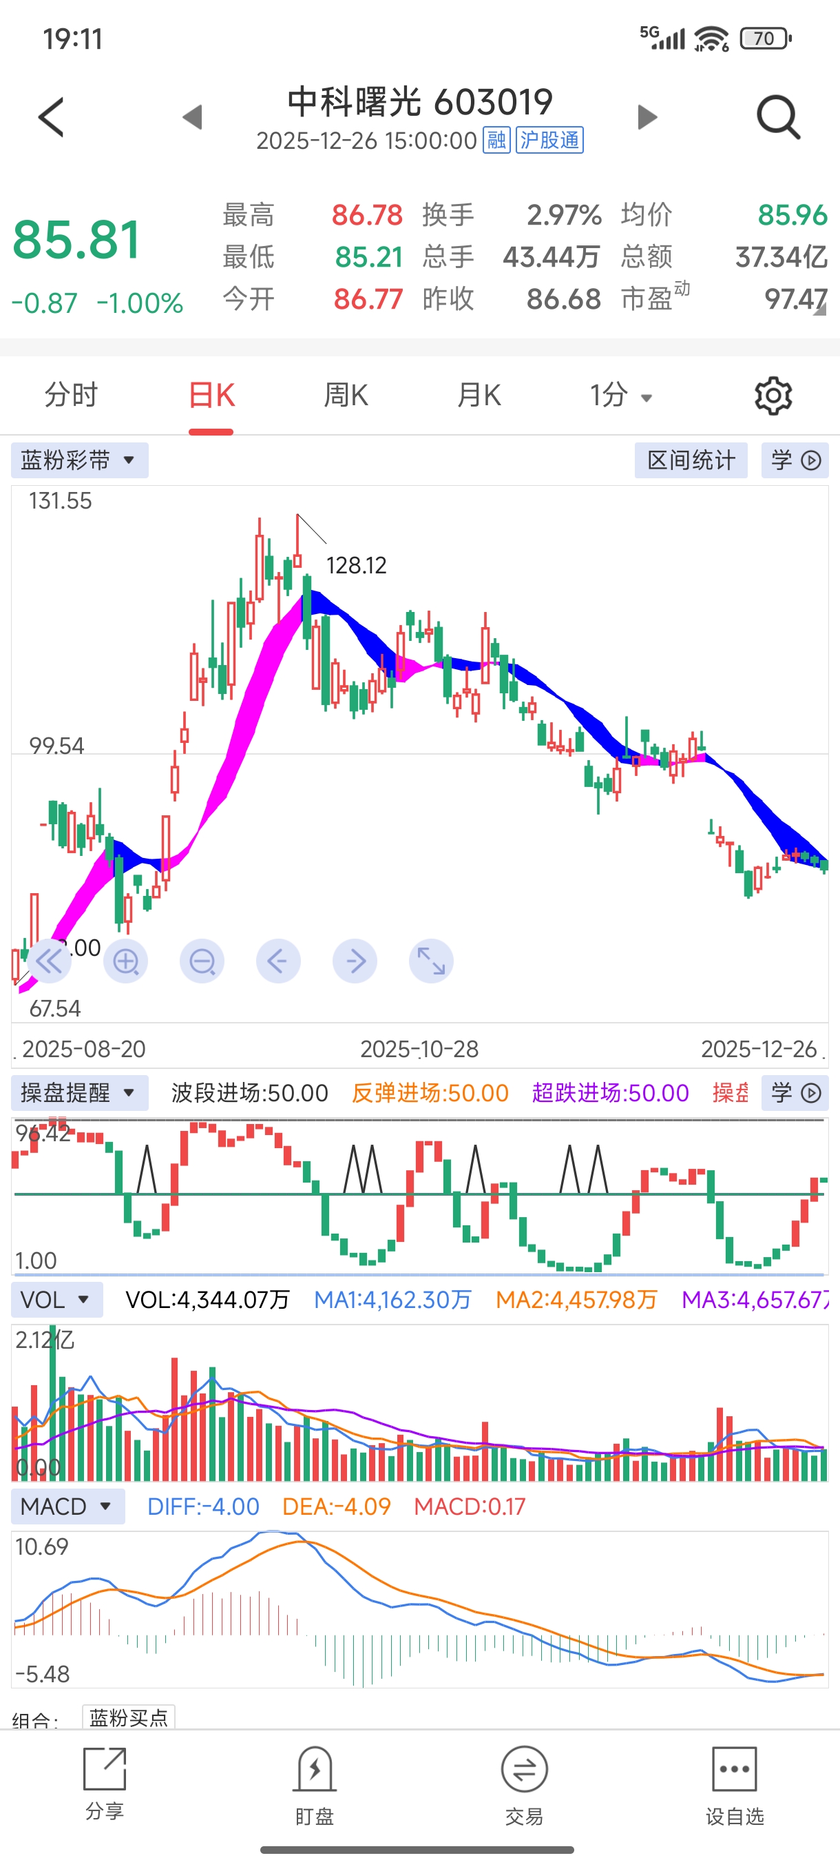
Task: Tap the 2025-10-28 date axis label
Action: click(x=419, y=1049)
